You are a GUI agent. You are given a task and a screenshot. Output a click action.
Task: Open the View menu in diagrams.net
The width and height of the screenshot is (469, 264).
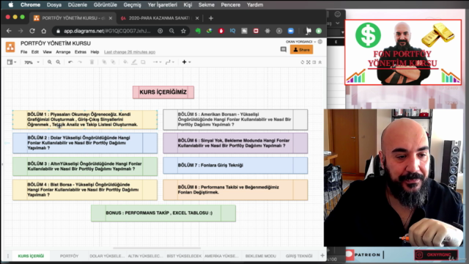click(x=47, y=52)
